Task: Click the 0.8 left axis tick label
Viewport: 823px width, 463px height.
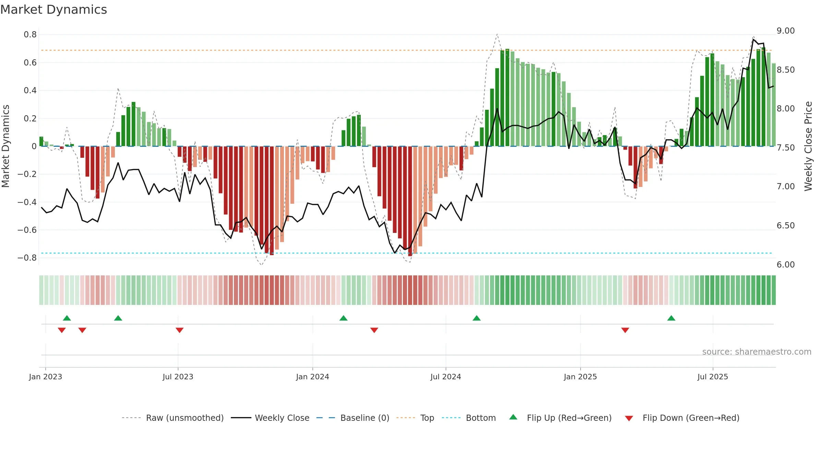Action: coord(30,35)
